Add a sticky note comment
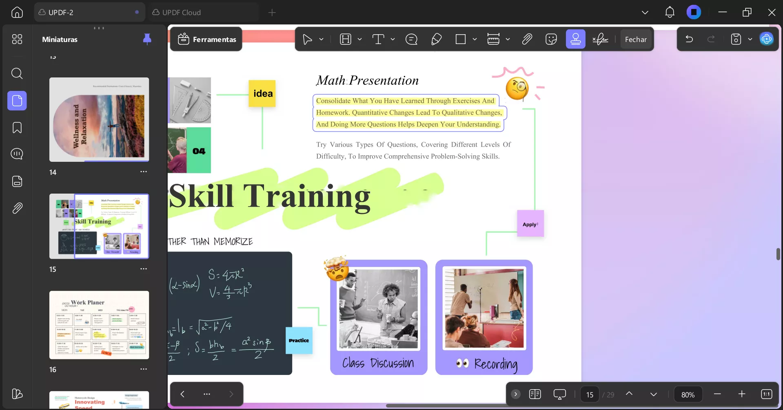This screenshot has height=410, width=783. [411, 39]
